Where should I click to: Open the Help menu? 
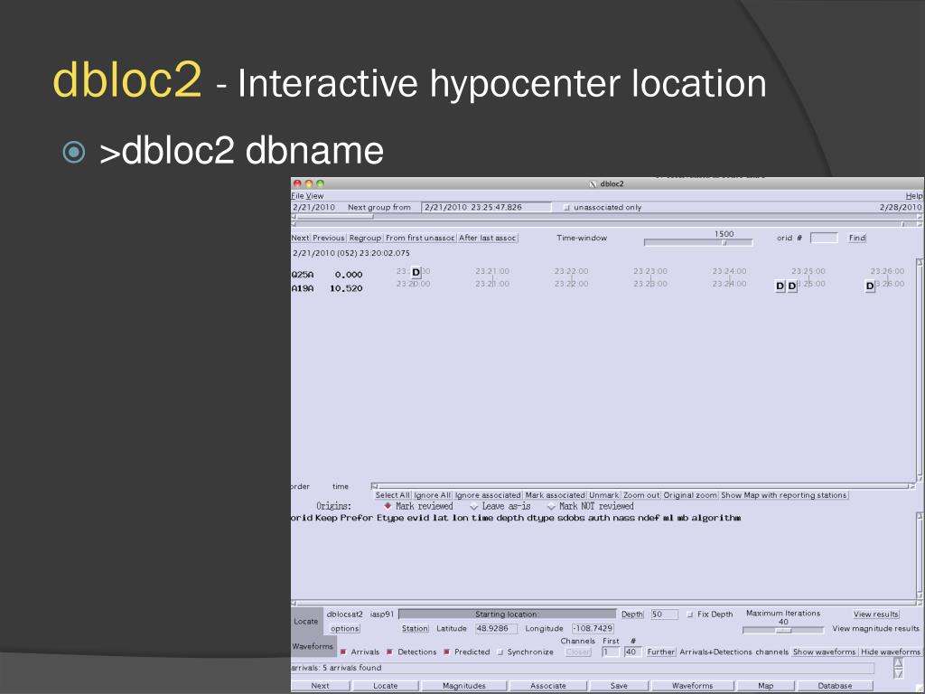914,196
